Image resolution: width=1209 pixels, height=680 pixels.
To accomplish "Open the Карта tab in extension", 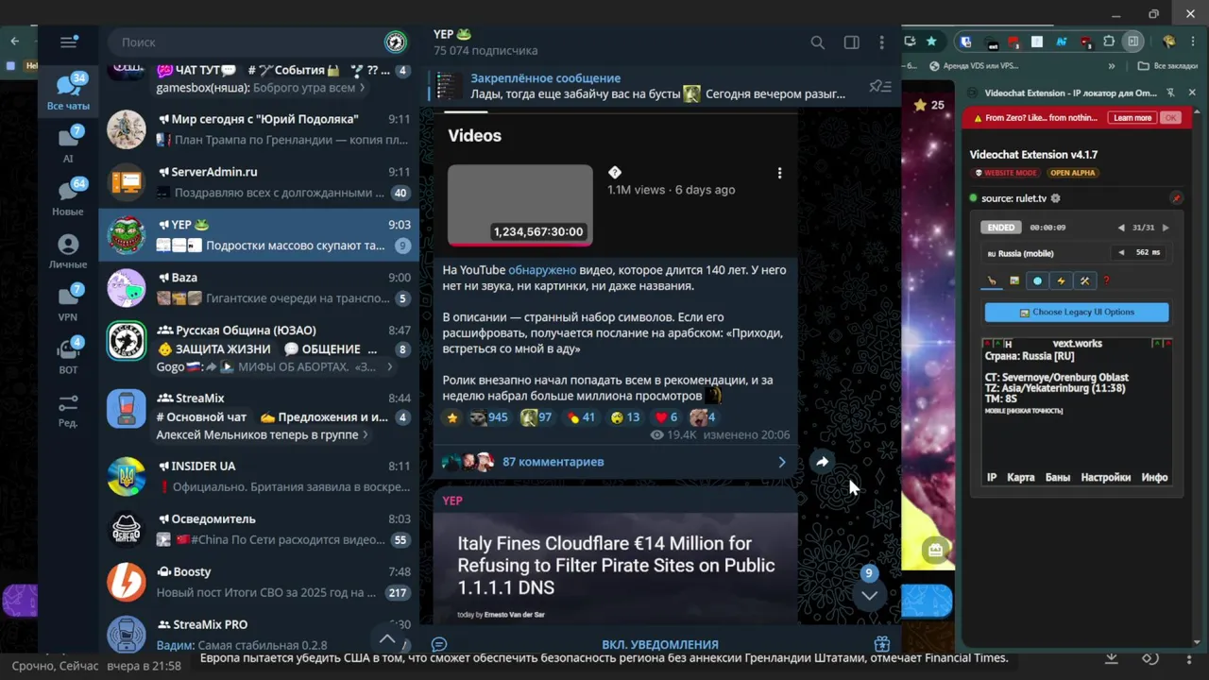I will (1021, 478).
